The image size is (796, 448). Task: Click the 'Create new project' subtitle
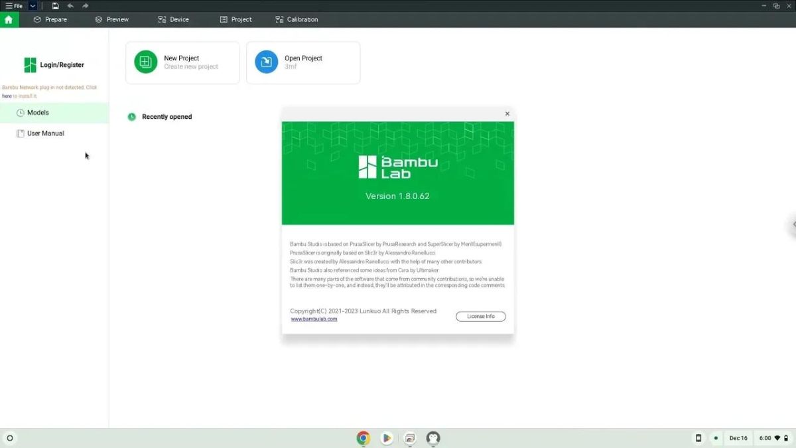pyautogui.click(x=191, y=67)
